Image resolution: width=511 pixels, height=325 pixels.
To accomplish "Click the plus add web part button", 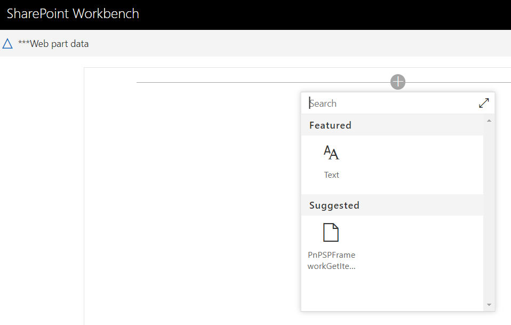I will coord(397,82).
